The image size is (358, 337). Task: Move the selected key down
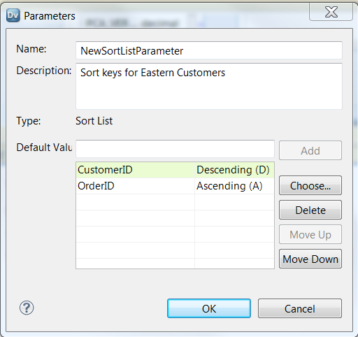tap(310, 259)
